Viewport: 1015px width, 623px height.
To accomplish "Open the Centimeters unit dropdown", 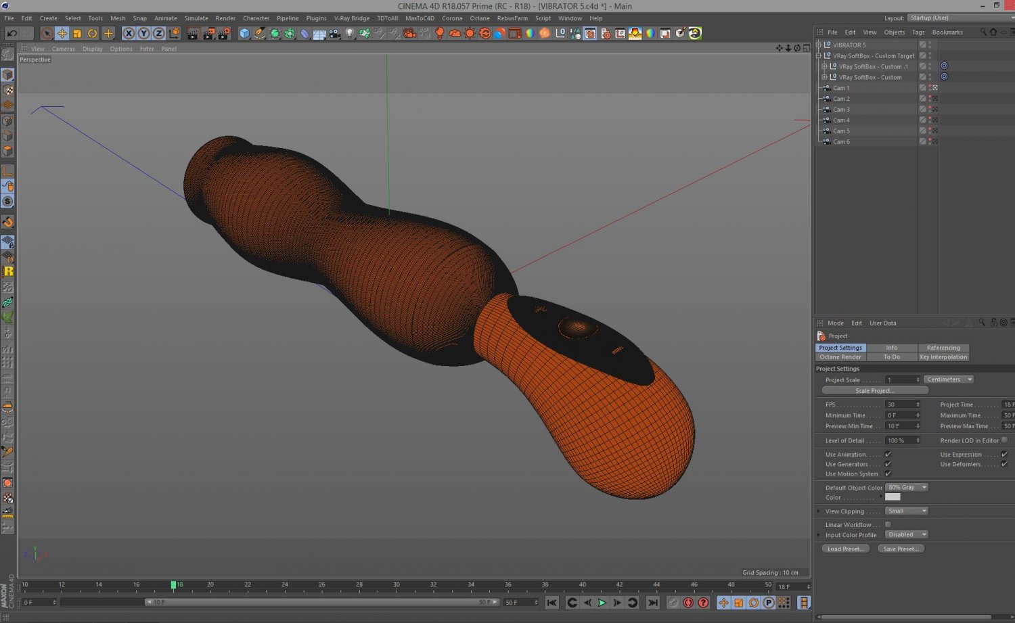I will point(949,379).
